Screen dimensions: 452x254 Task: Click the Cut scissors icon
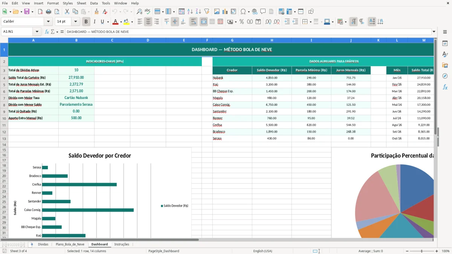tap(67, 12)
